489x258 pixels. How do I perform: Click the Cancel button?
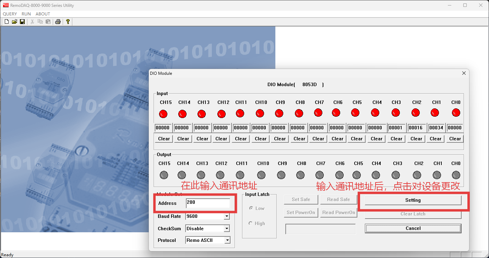pyautogui.click(x=413, y=228)
